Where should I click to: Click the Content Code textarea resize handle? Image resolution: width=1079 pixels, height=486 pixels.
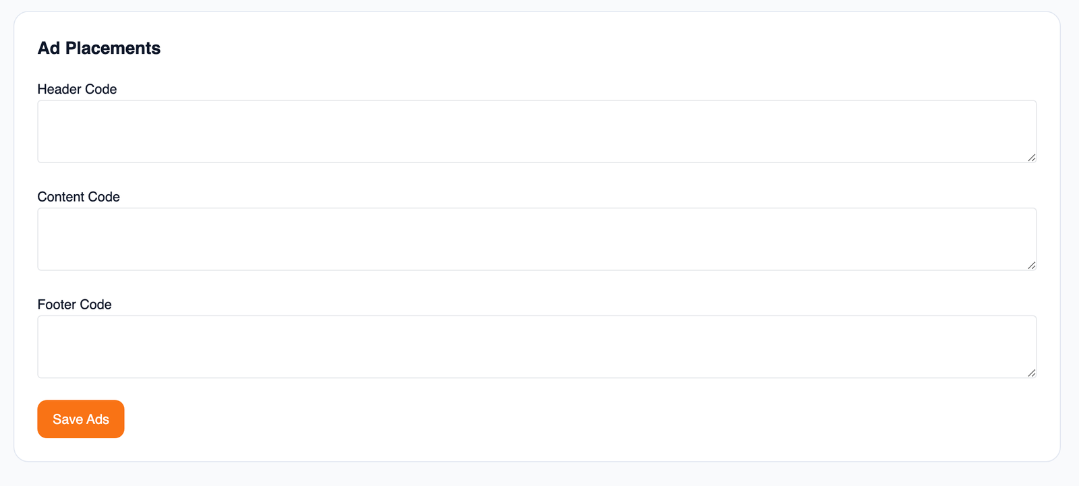pos(1031,266)
